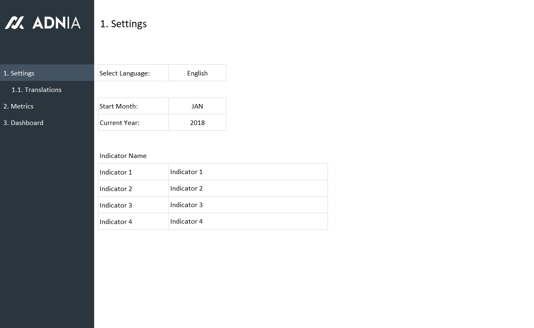Click the ADNIA logo icon

point(14,23)
